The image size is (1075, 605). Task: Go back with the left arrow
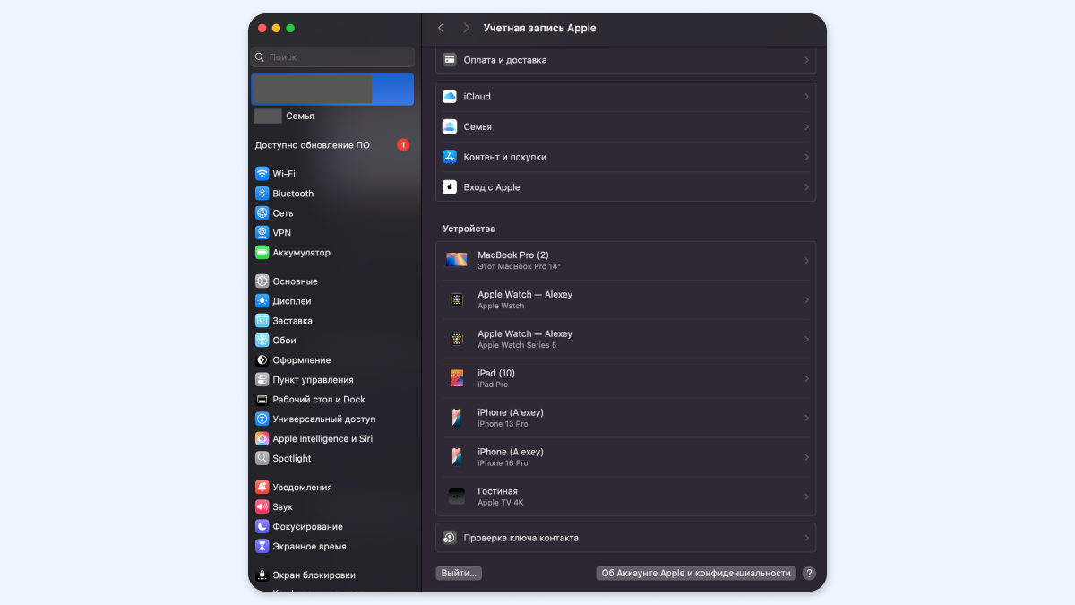pos(441,28)
